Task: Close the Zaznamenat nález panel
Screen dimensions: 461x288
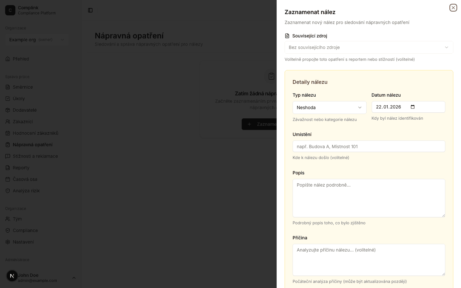Action: click(453, 8)
